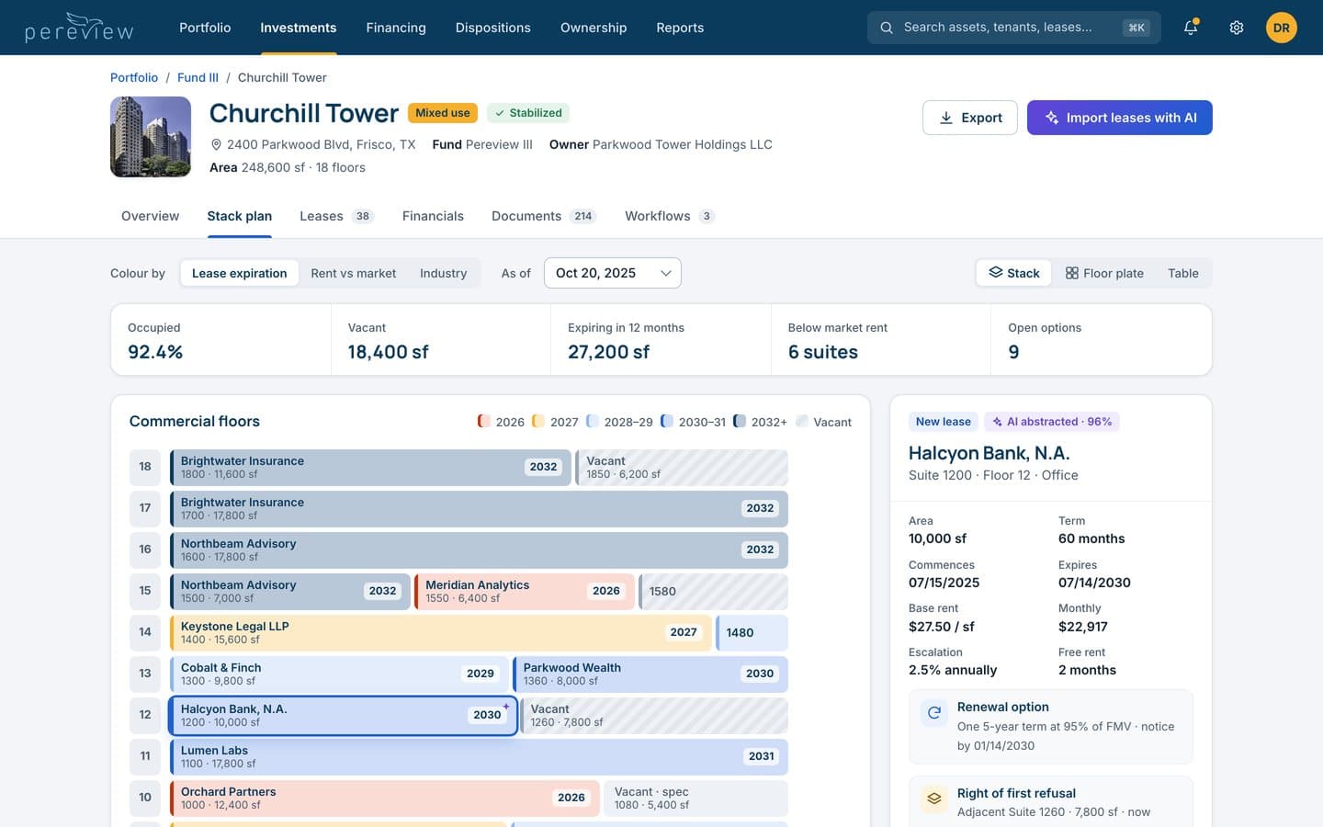The image size is (1323, 827).
Task: Open settings gear icon
Action: [1237, 28]
